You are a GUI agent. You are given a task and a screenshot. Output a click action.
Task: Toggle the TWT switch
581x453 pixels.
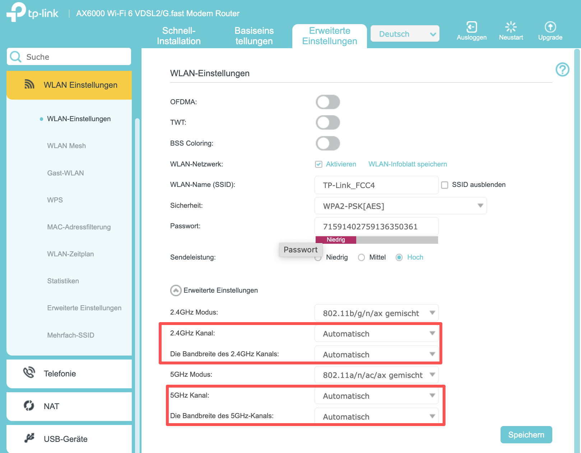328,123
